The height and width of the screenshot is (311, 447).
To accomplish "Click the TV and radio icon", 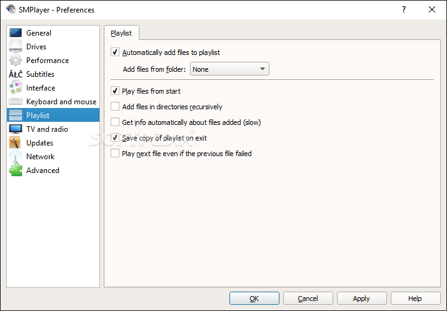I will pos(16,129).
